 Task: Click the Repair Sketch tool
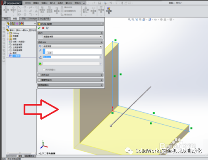(x=93, y=10)
